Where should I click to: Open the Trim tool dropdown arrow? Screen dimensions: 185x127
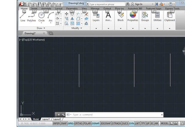[x=81, y=14]
